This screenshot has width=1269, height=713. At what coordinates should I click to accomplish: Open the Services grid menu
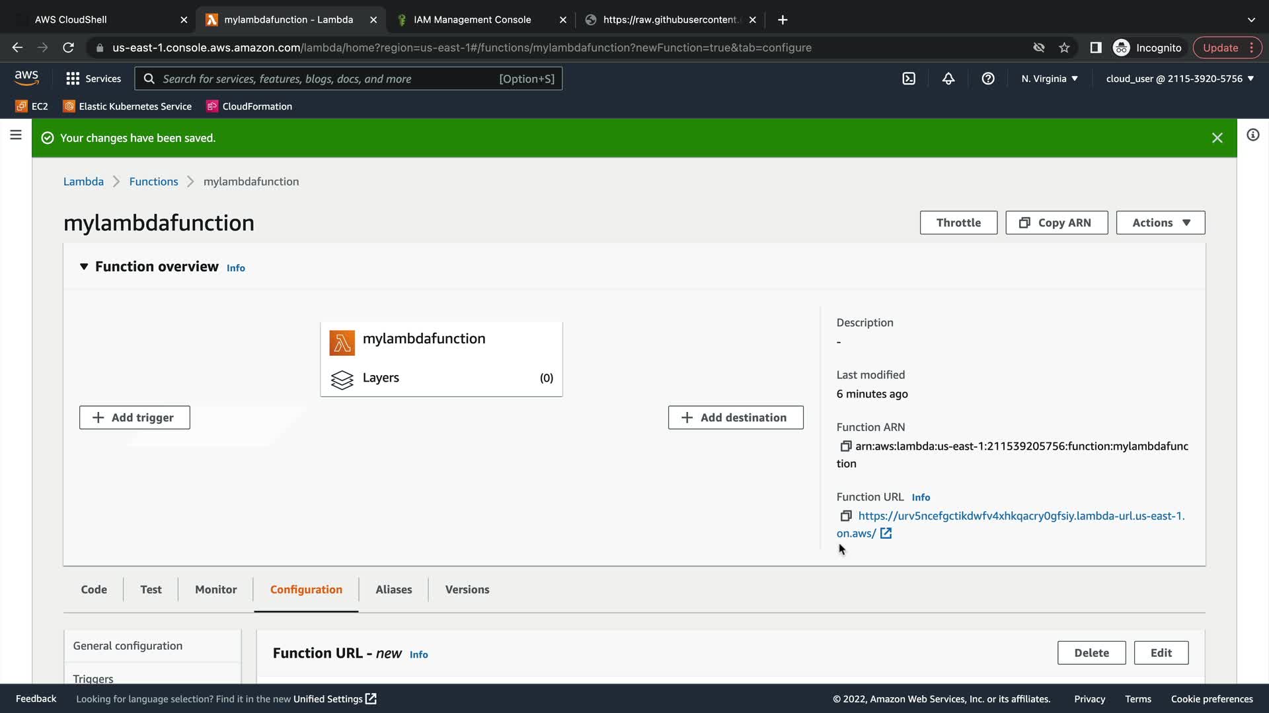(x=93, y=79)
